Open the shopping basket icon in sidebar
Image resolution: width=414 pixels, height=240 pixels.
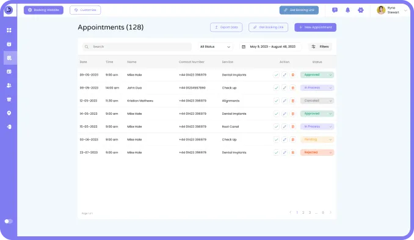tap(9, 100)
